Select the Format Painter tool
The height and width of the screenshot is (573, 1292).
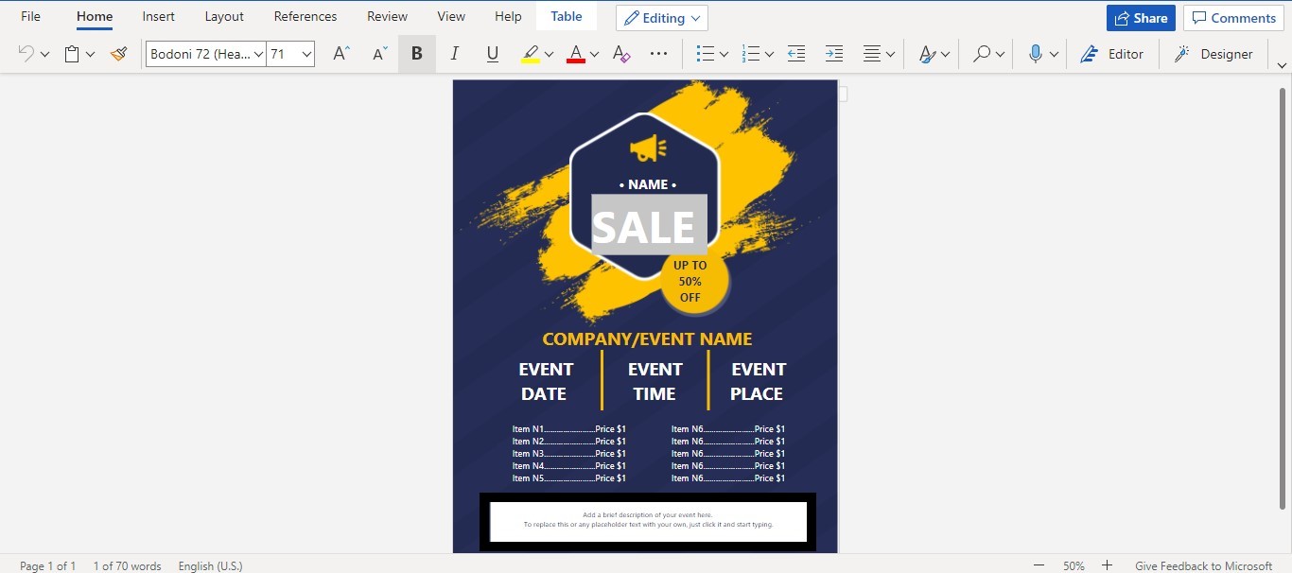119,54
